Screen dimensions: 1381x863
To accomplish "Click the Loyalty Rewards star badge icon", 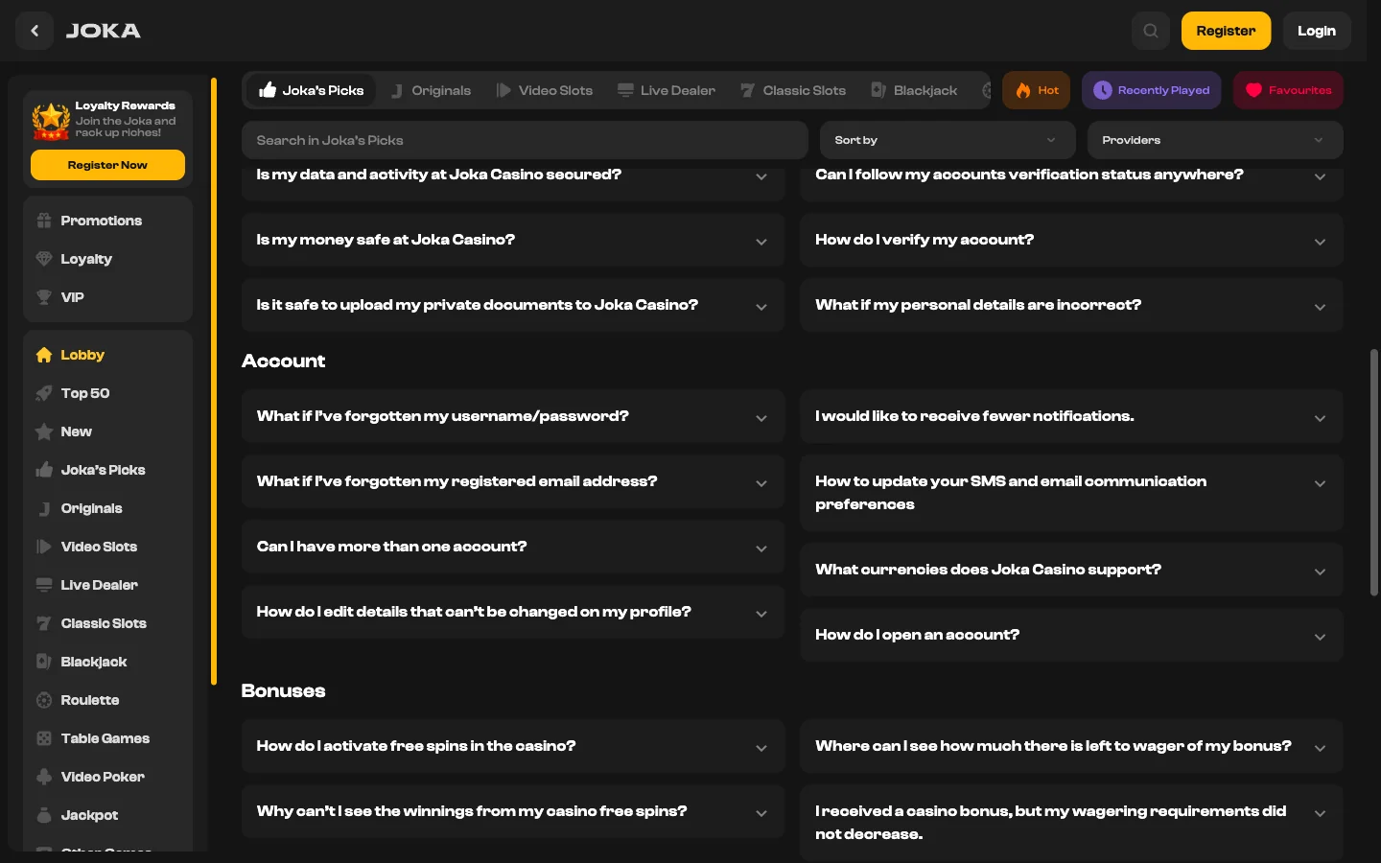I will tap(51, 121).
